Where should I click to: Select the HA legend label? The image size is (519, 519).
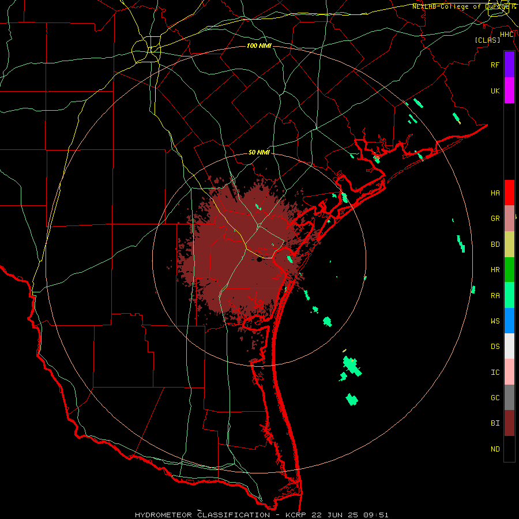(x=495, y=193)
